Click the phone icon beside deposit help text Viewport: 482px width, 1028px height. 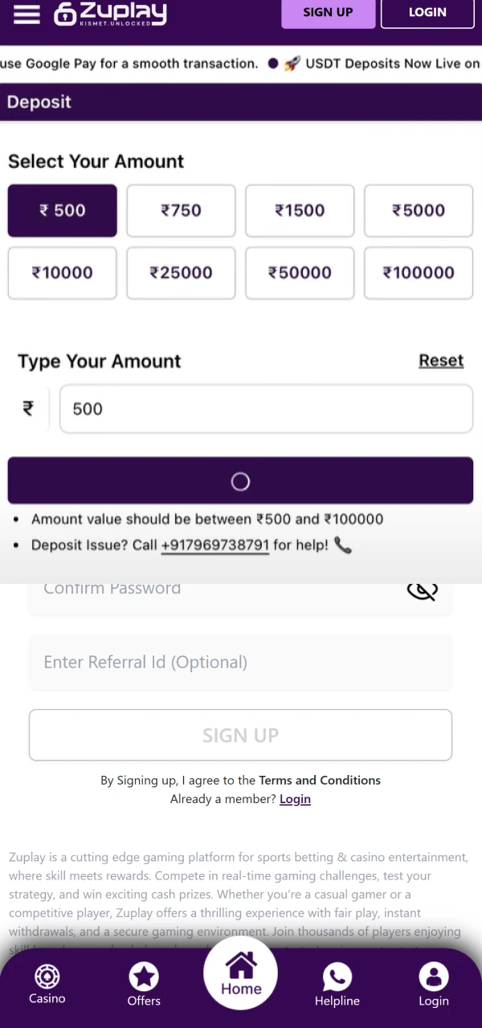tap(343, 545)
